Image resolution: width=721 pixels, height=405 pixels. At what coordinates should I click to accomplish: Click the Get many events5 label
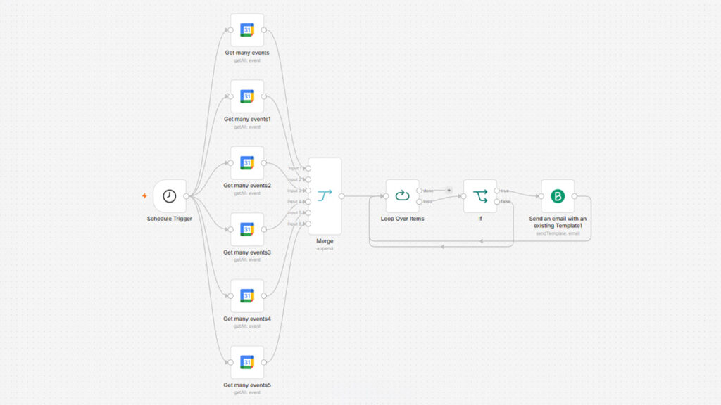(247, 385)
